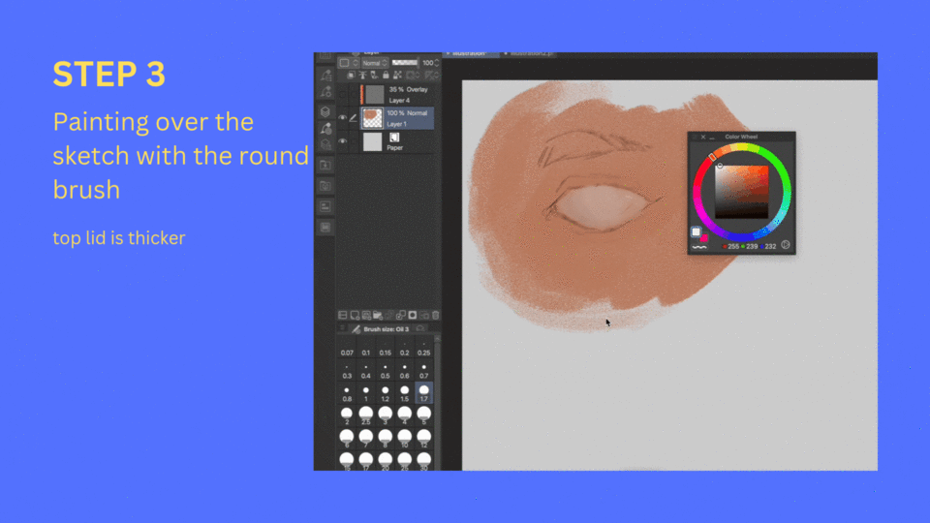Minimize the Color Wheel panel
930x523 pixels.
point(712,138)
